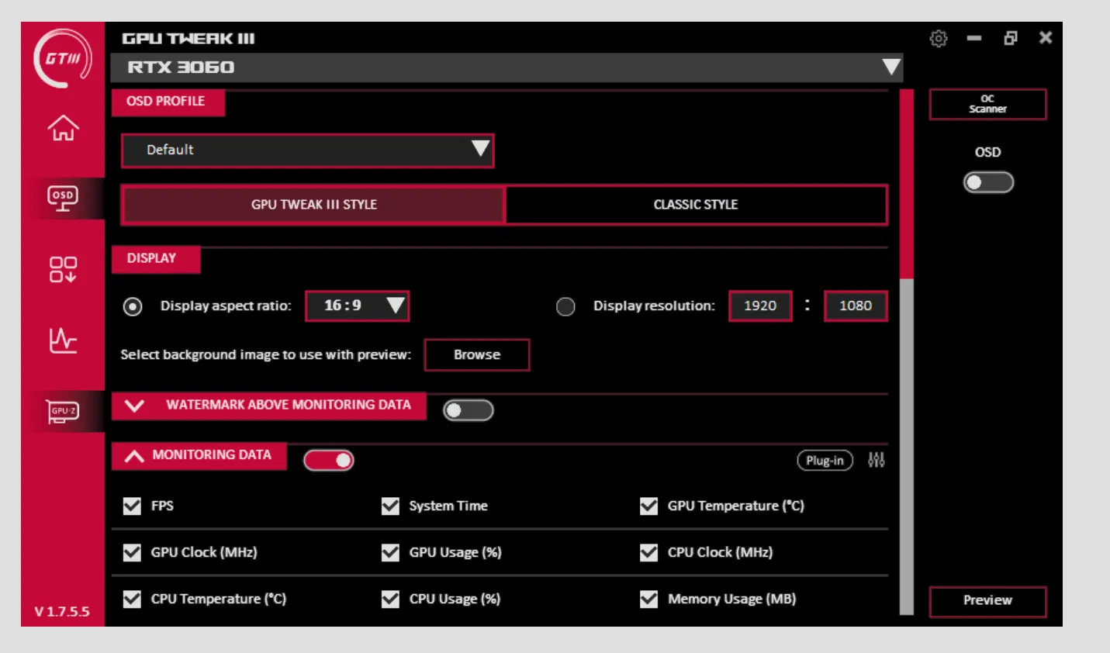The height and width of the screenshot is (653, 1110).
Task: Enable watermark above monitoring data toggle
Action: 469,410
